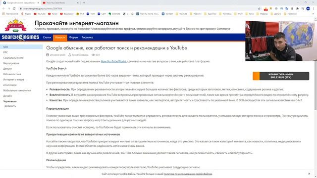Open Мероприятия category in sidebar
317x178 pixels.
coord(11,63)
